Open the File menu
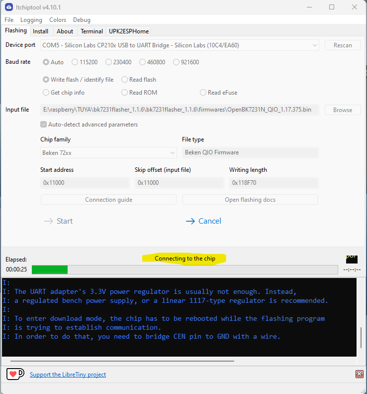Viewport: 367px width, 394px height. click(x=9, y=20)
